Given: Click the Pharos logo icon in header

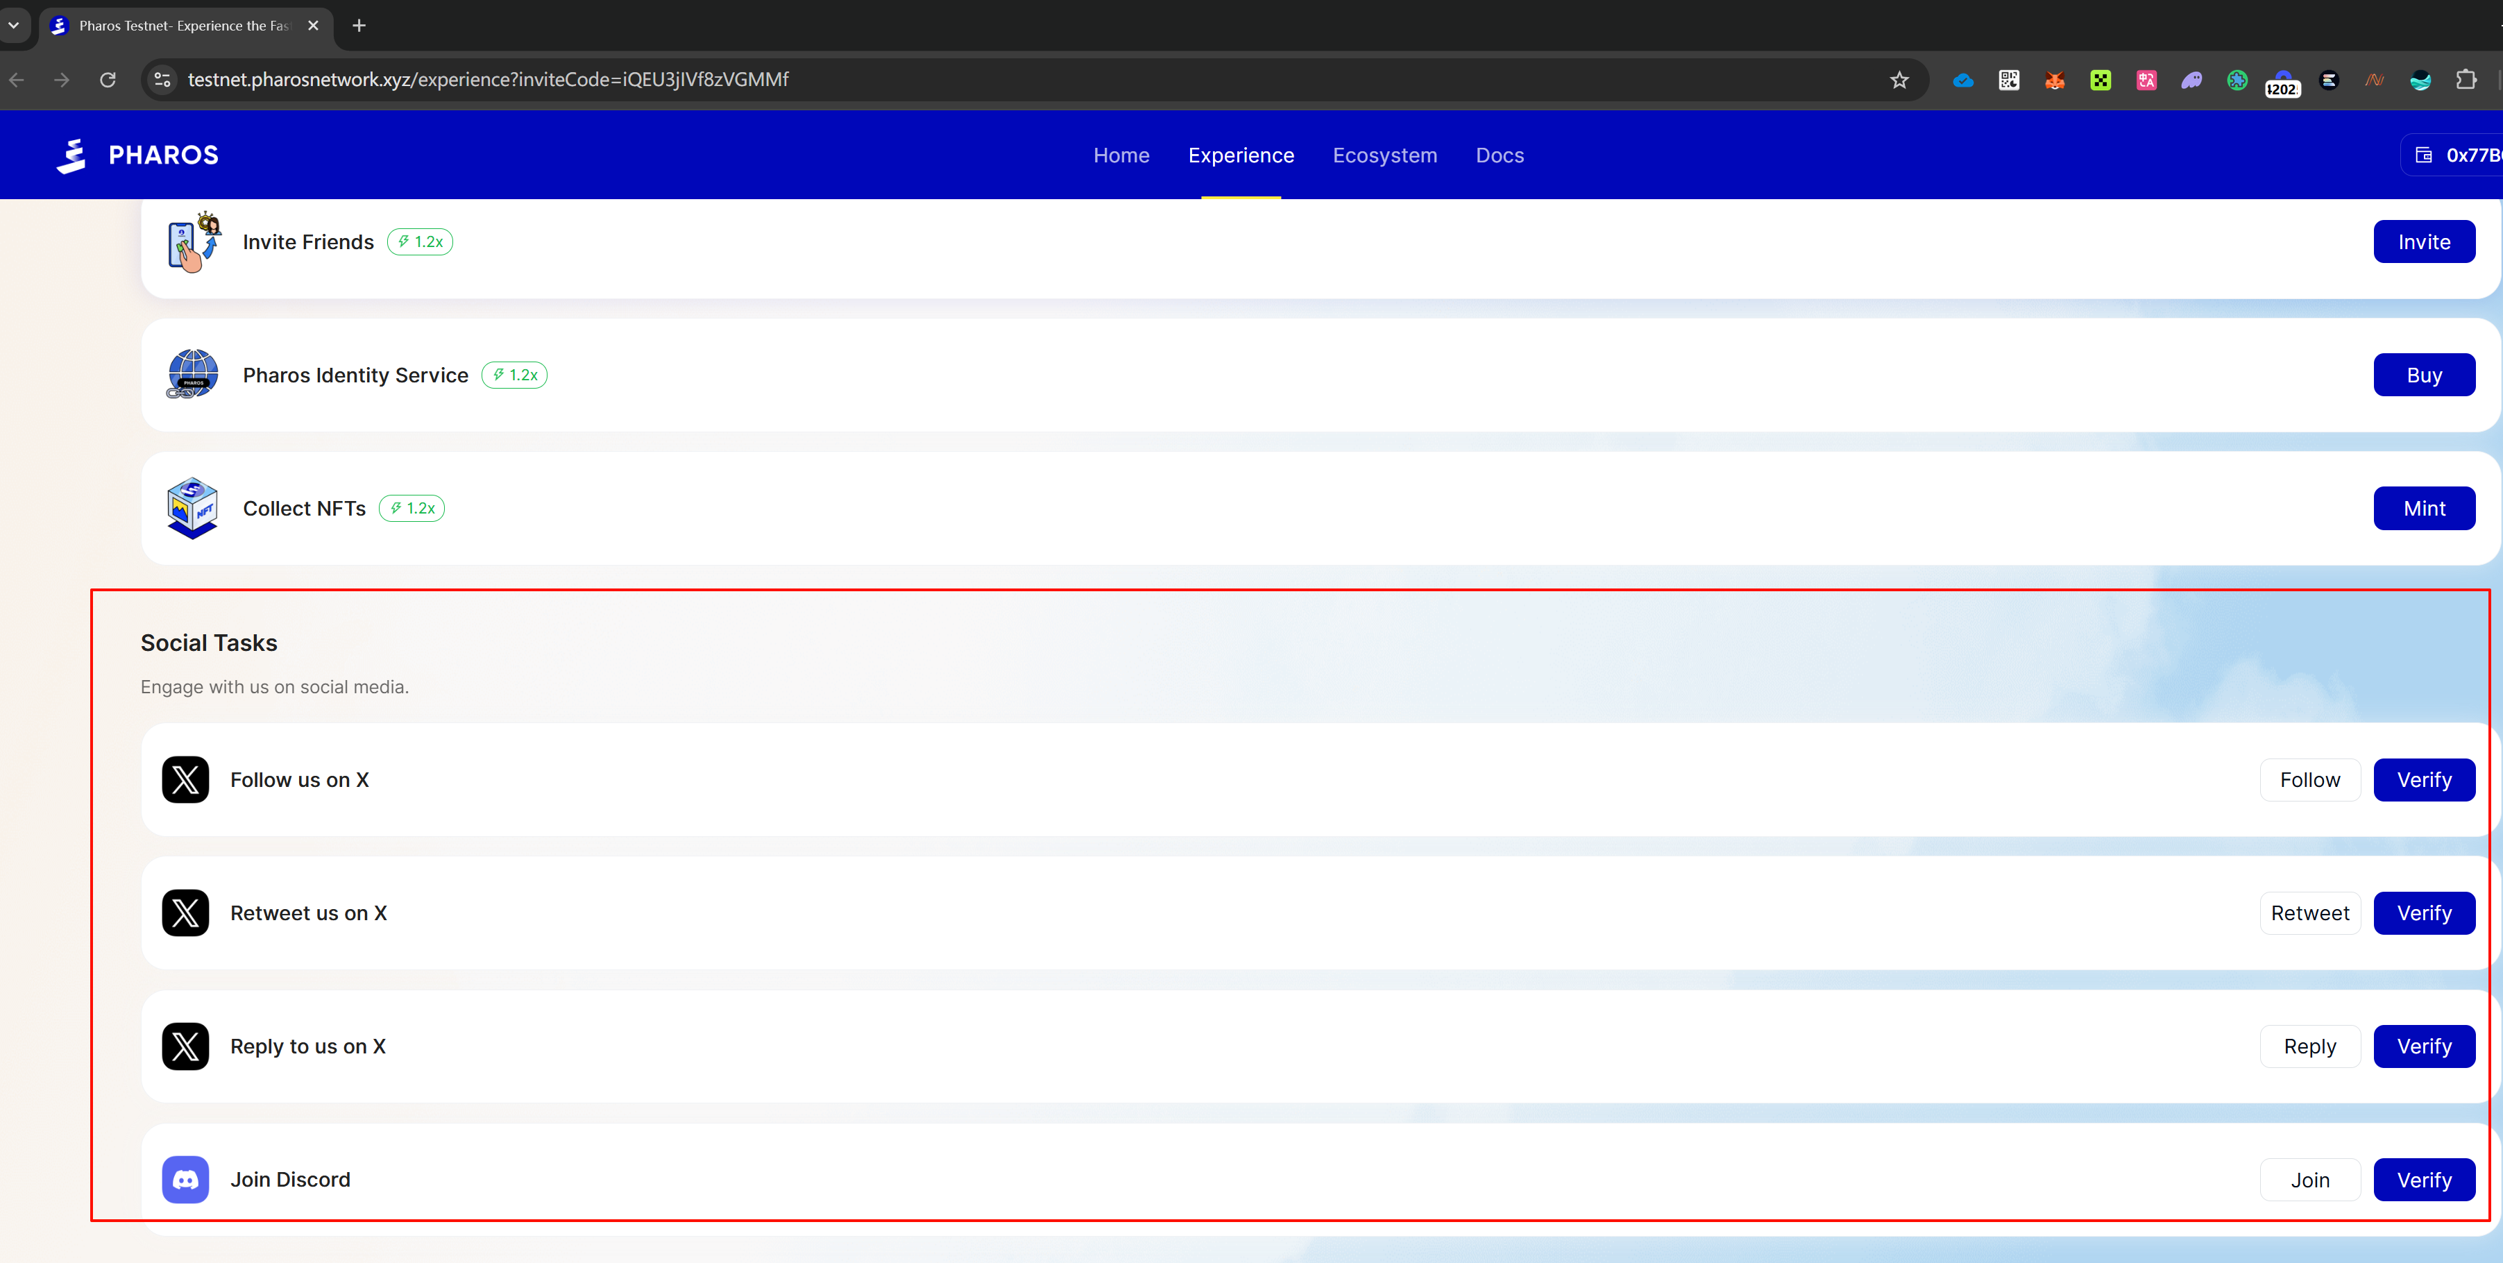Looking at the screenshot, I should point(72,155).
